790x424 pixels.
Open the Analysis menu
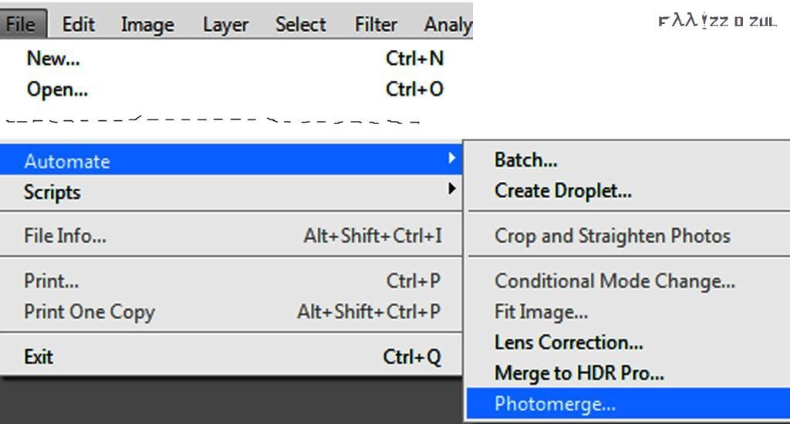coord(448,24)
